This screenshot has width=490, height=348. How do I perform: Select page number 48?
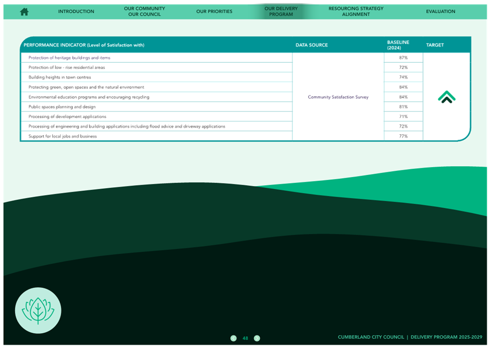[x=246, y=339]
